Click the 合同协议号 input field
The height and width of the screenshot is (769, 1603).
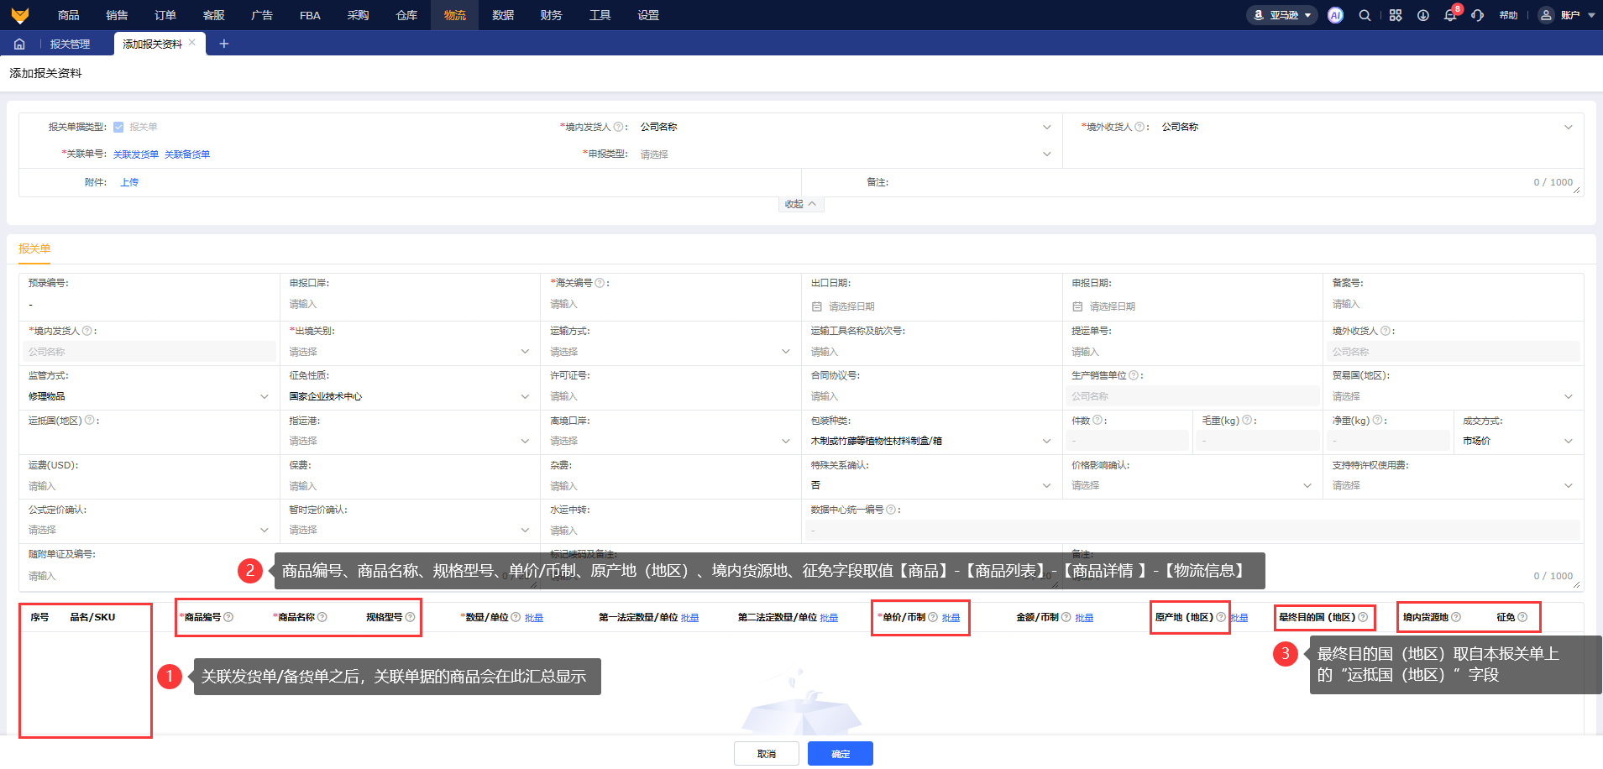click(930, 396)
